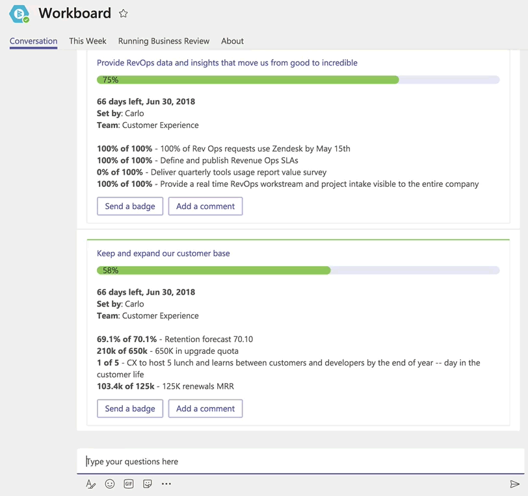
Task: Add a comment on the RevOps objective
Action: pos(205,206)
